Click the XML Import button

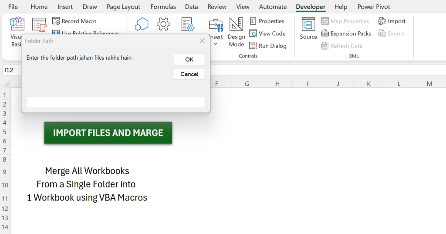click(x=392, y=21)
